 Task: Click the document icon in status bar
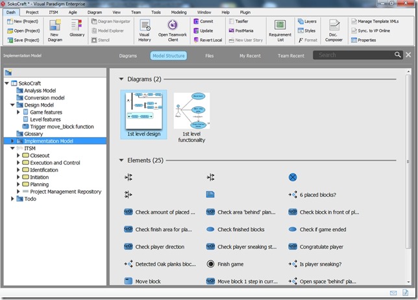pyautogui.click(x=405, y=293)
